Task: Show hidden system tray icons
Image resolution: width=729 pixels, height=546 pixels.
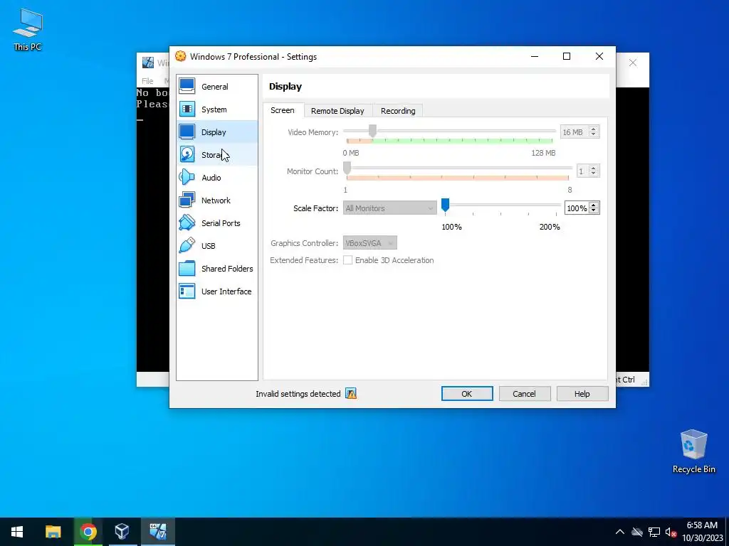Action: point(620,532)
